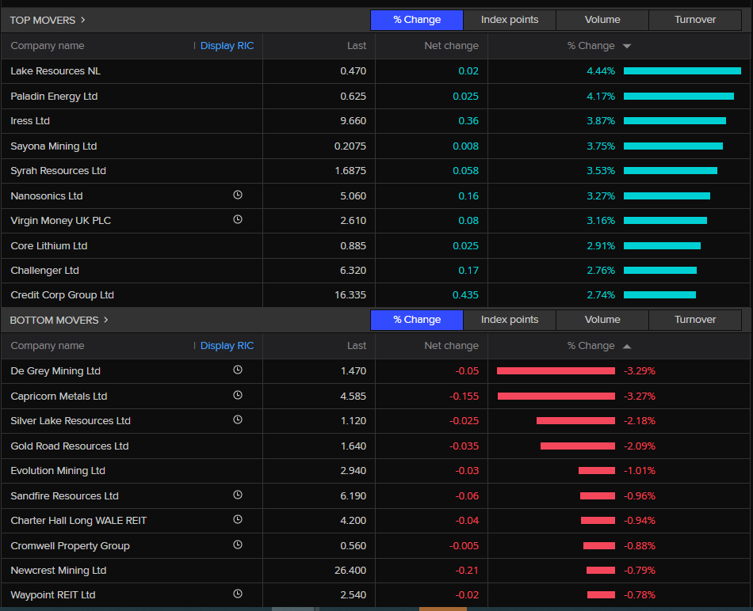Click Gold Road Resources -2.09% value
Image resolution: width=753 pixels, height=611 pixels.
coord(640,446)
